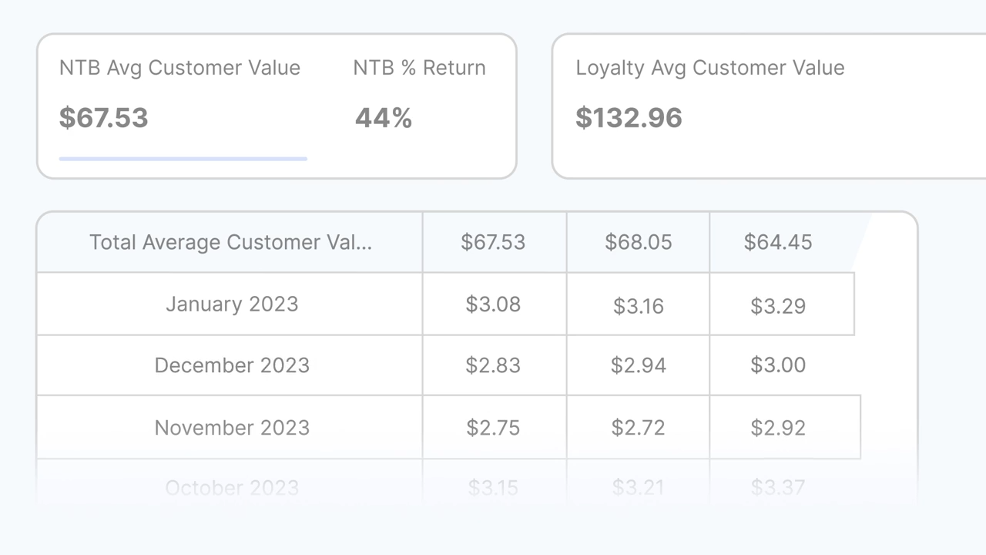
Task: Click the 44% return value
Action: tap(384, 118)
